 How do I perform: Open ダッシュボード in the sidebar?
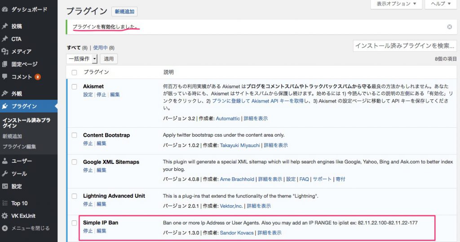(29, 9)
